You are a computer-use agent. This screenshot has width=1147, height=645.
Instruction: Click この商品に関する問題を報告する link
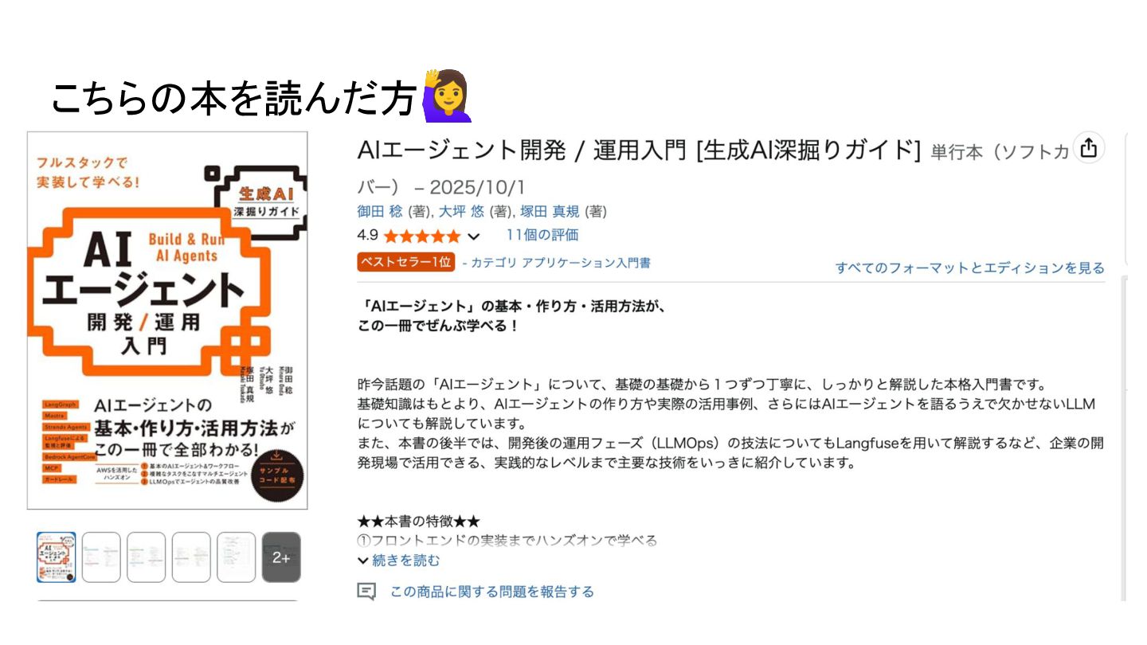[x=492, y=592]
